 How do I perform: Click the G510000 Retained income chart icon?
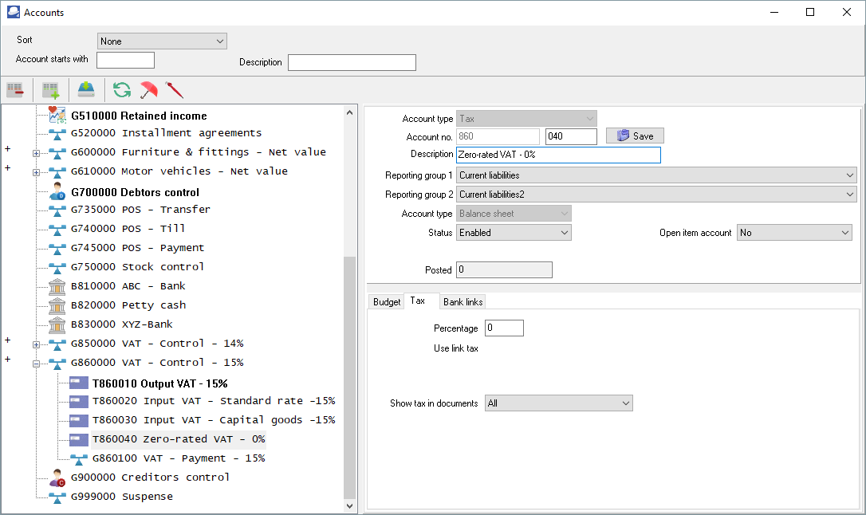click(57, 115)
